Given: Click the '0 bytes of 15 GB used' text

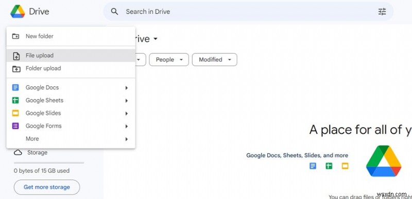Looking at the screenshot, I should coord(42,171).
